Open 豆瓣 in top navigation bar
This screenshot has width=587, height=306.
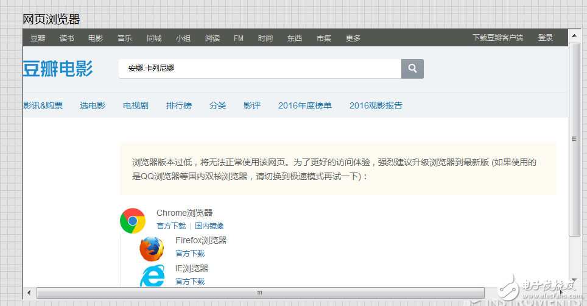(x=38, y=38)
